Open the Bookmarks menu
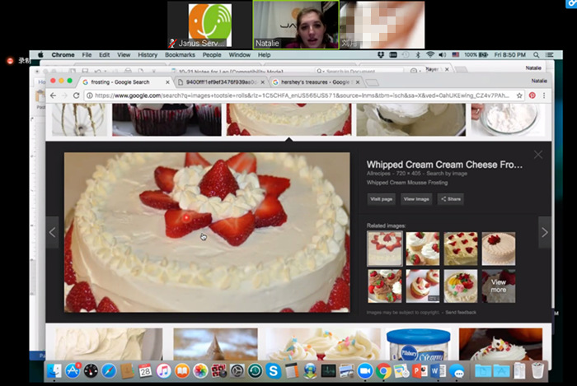This screenshot has height=386, width=577. [180, 54]
